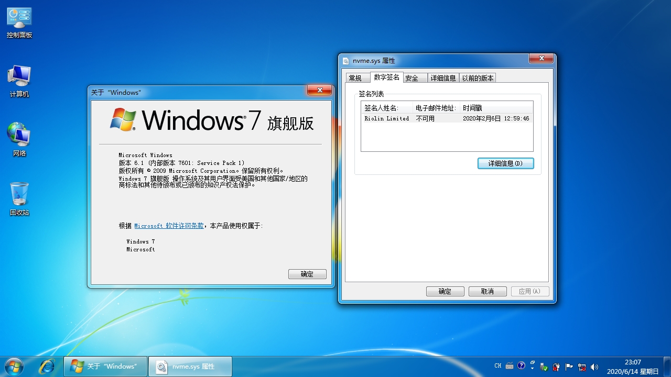Click the blue help question mark icon
671x377 pixels.
(x=521, y=365)
